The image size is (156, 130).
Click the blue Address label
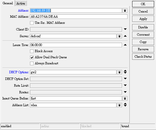pos(24,10)
